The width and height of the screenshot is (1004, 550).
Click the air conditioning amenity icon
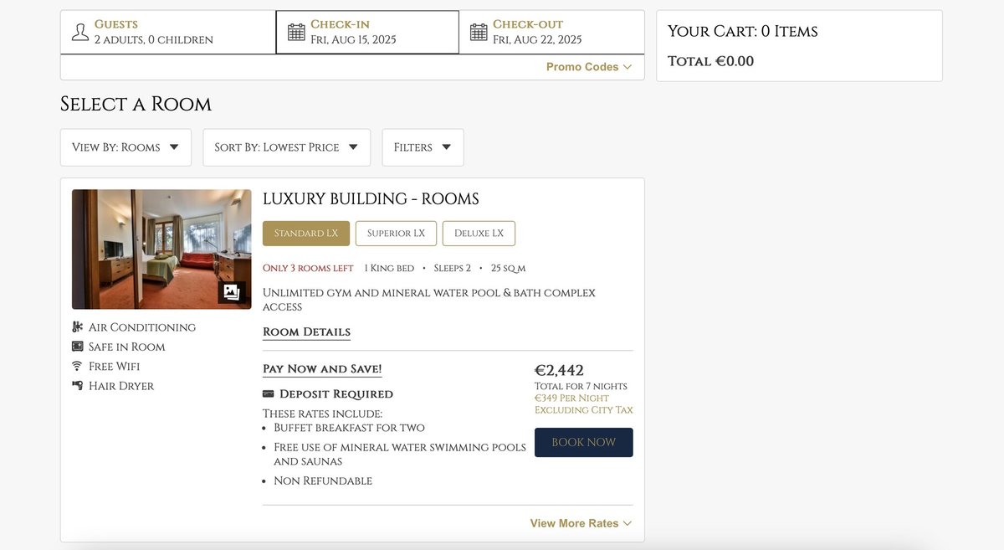point(78,327)
